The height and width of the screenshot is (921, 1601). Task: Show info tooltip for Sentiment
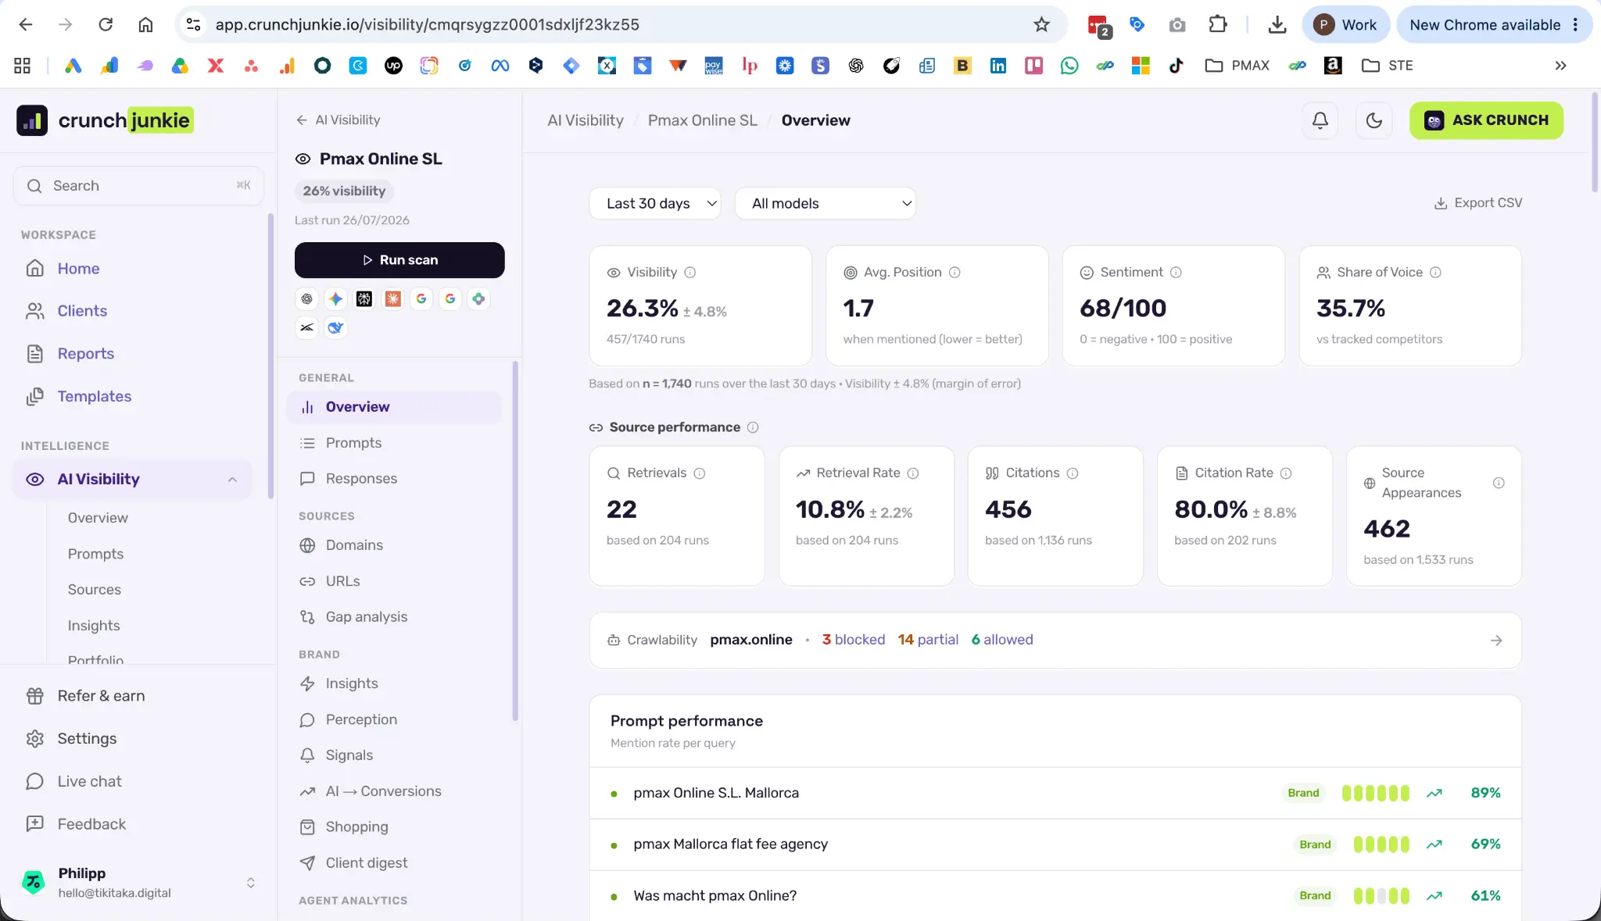click(x=1176, y=273)
